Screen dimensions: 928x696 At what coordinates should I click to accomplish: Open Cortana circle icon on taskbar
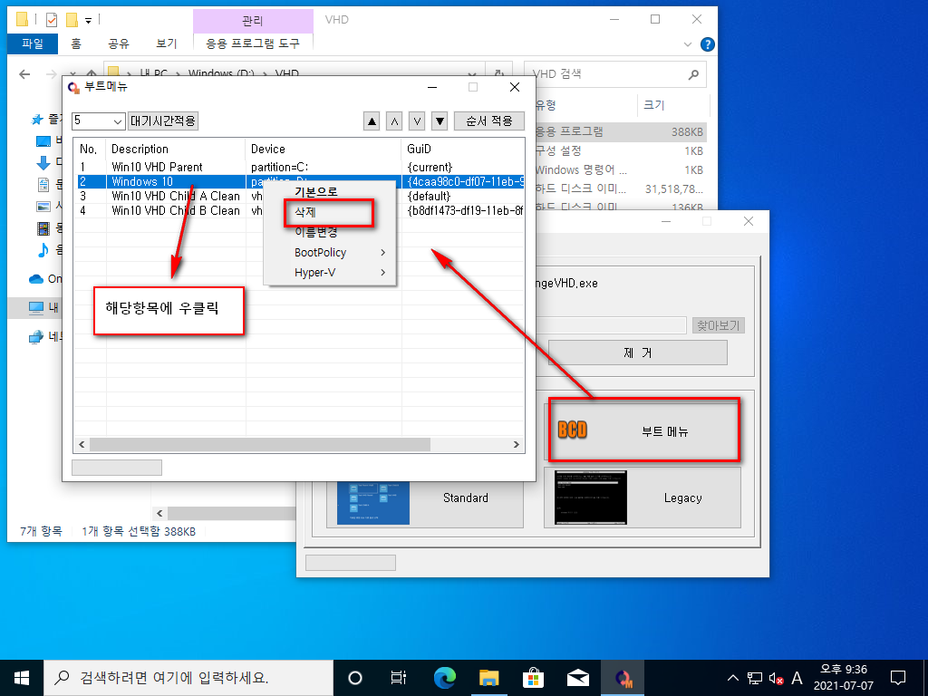355,678
